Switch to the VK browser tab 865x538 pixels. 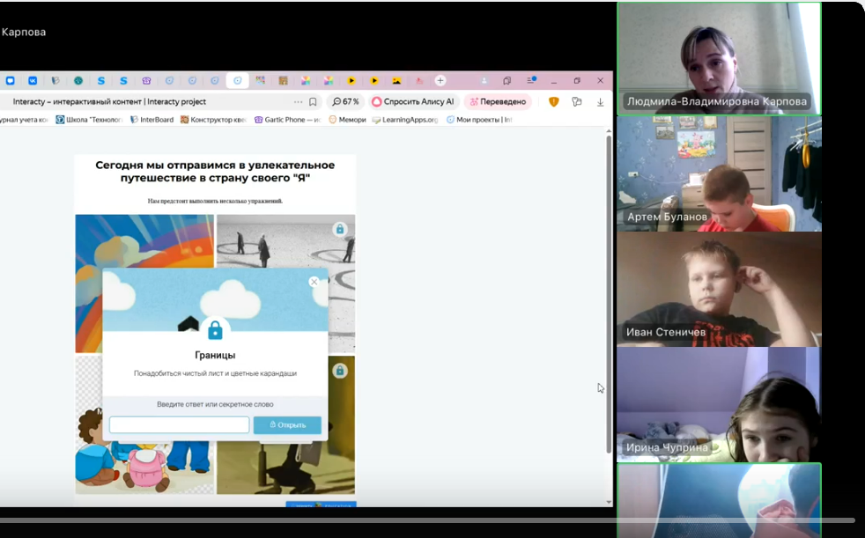33,81
